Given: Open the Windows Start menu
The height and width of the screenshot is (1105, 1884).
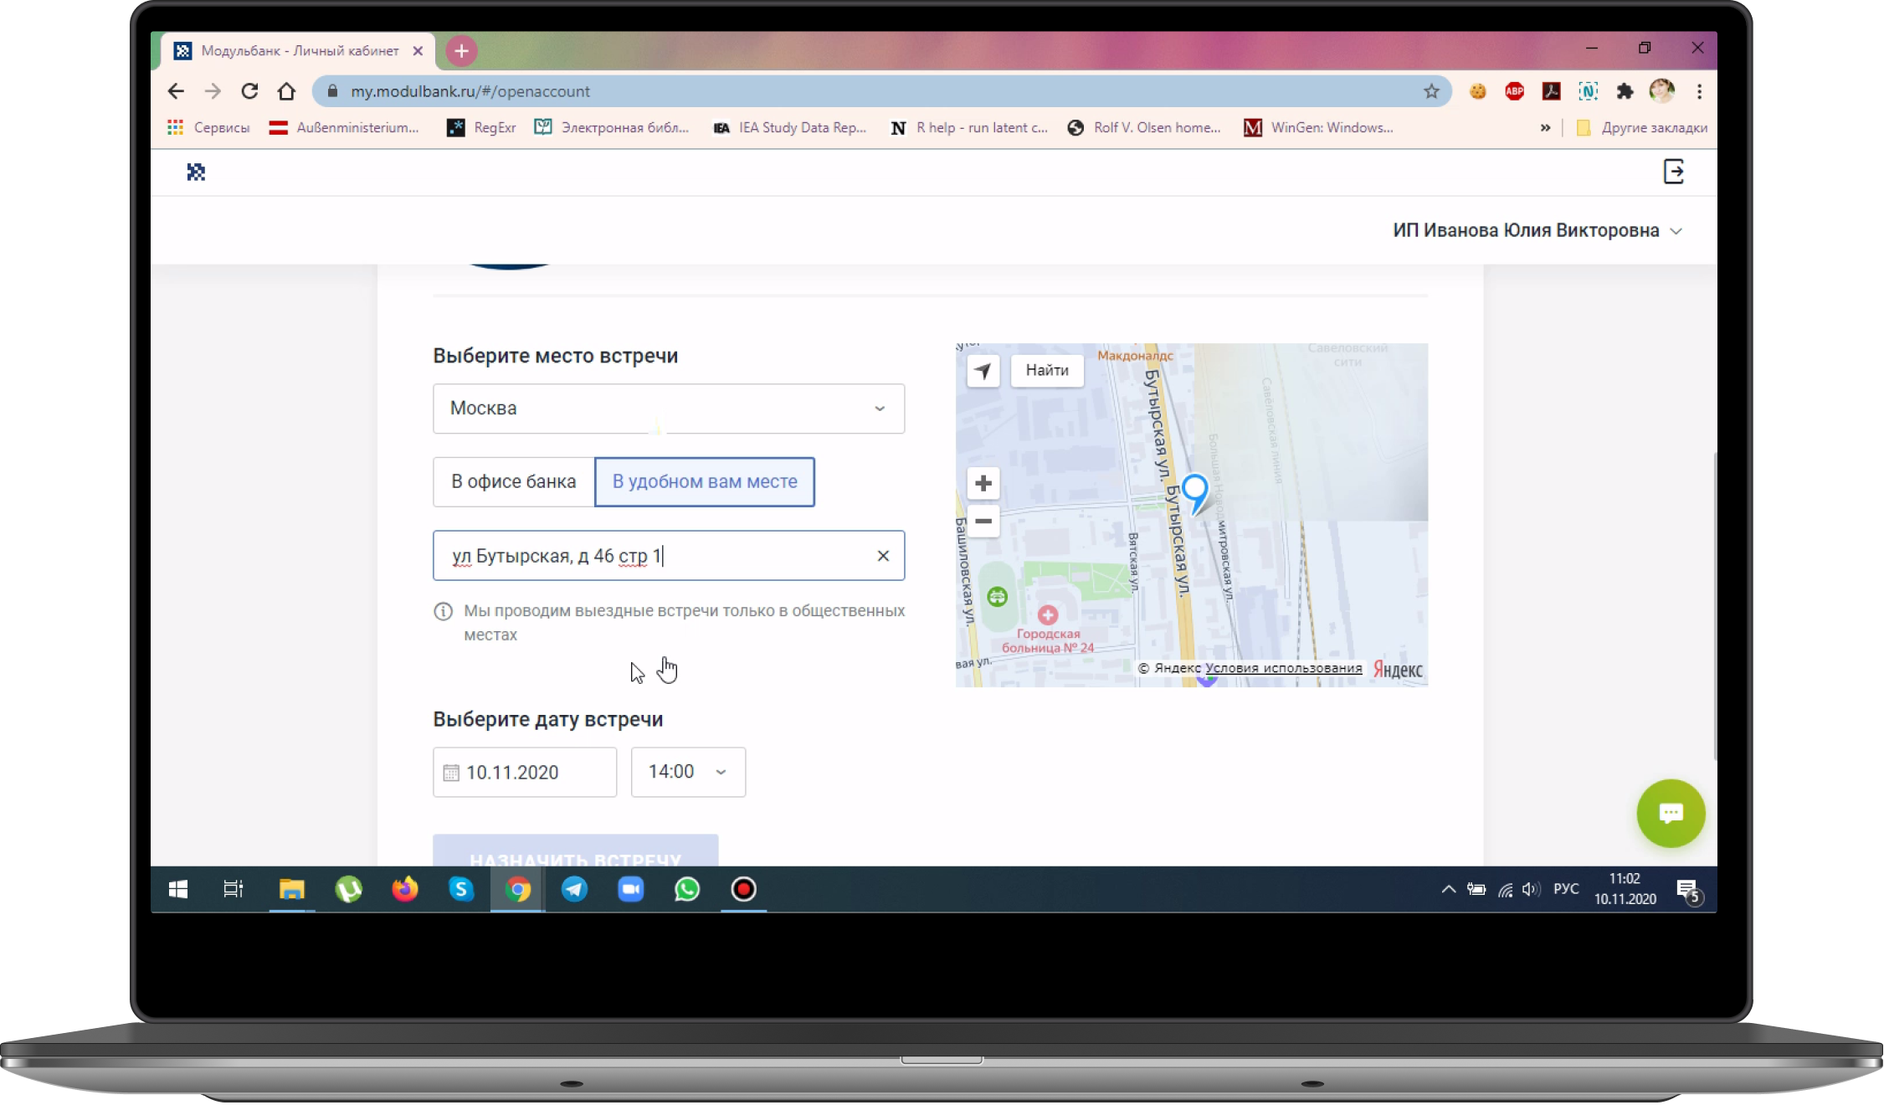Looking at the screenshot, I should [178, 889].
